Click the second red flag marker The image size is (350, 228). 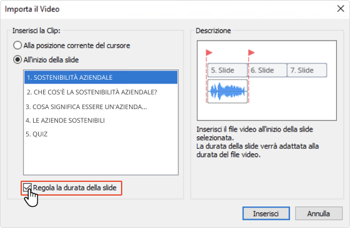tap(251, 52)
